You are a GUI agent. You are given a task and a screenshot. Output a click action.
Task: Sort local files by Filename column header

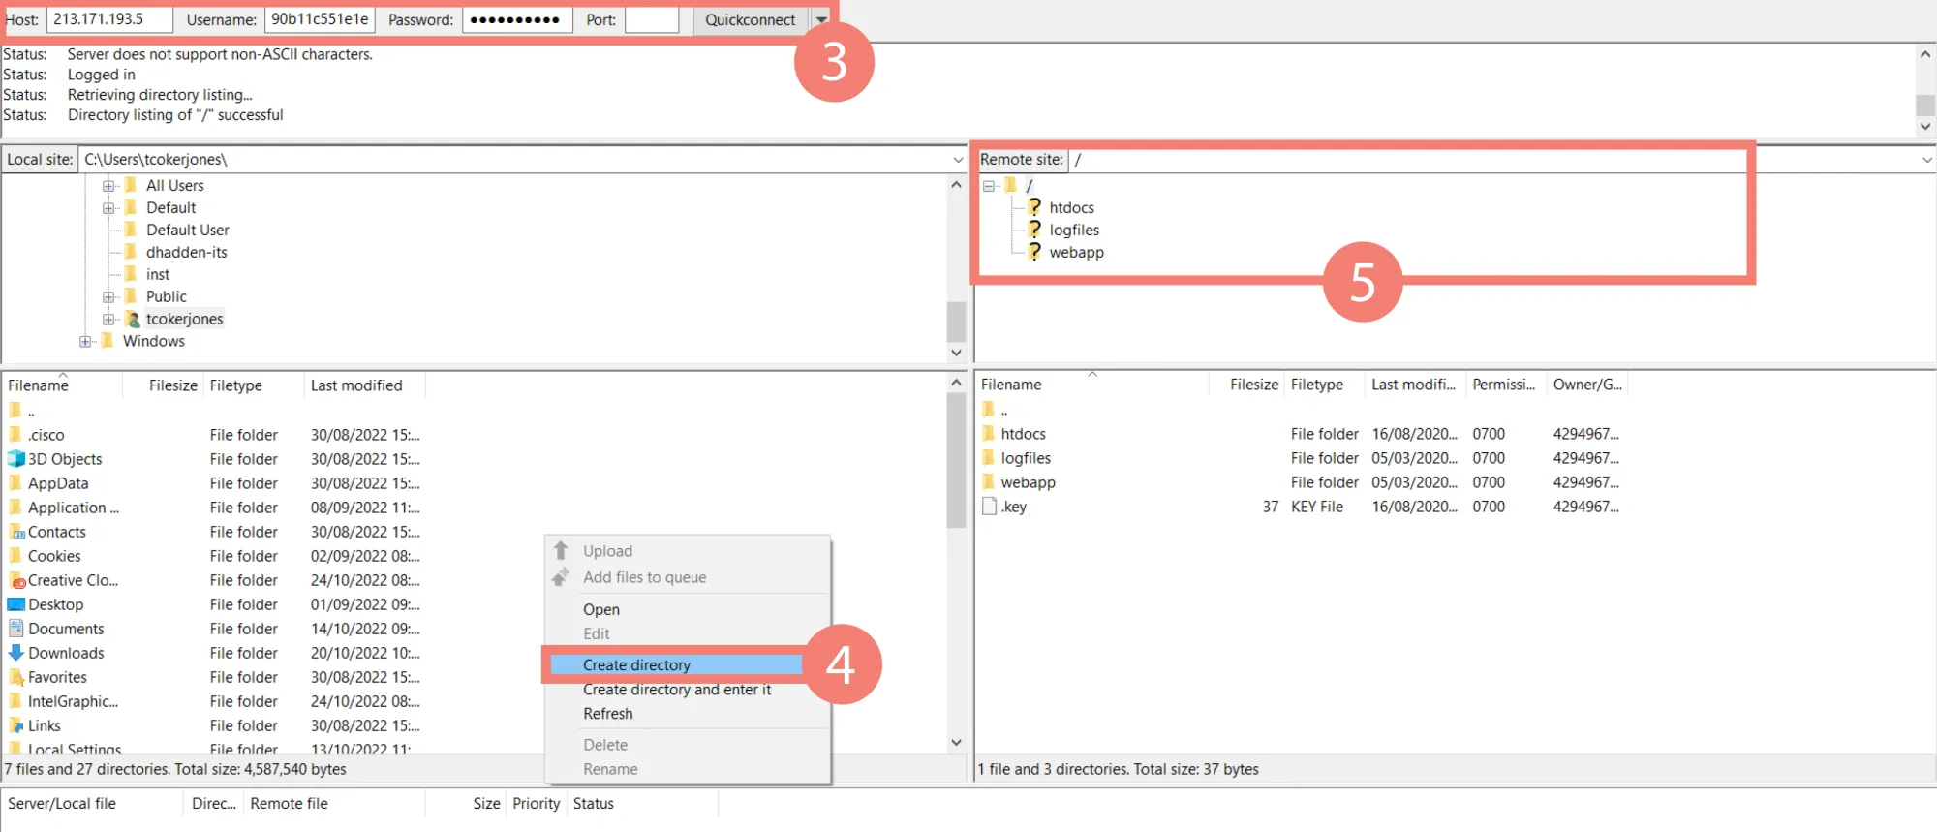coord(63,385)
